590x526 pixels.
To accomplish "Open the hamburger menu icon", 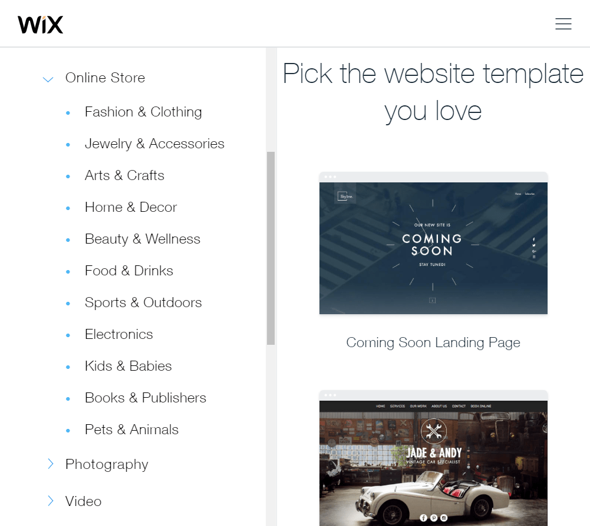I will coord(563,24).
